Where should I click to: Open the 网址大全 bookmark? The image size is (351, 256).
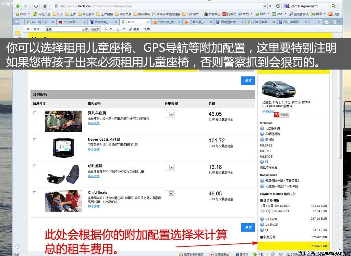[x=42, y=14]
